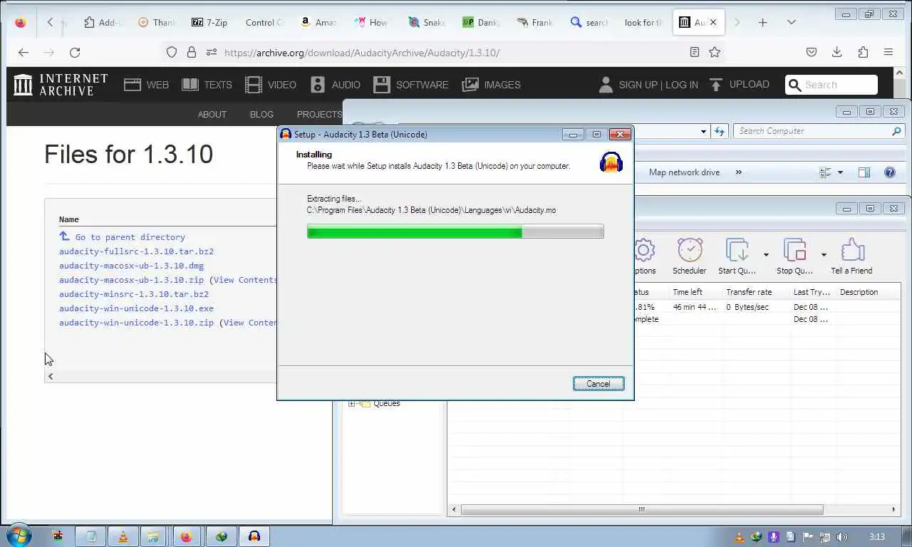This screenshot has height=547, width=912.
Task: Expand the Queues tree node
Action: coord(351,403)
